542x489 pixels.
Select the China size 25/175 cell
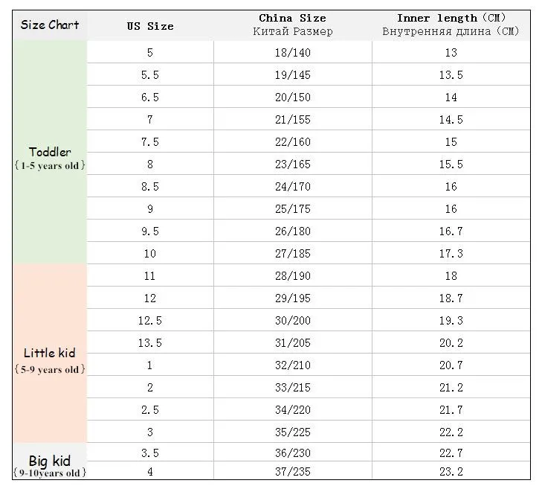[x=292, y=209]
